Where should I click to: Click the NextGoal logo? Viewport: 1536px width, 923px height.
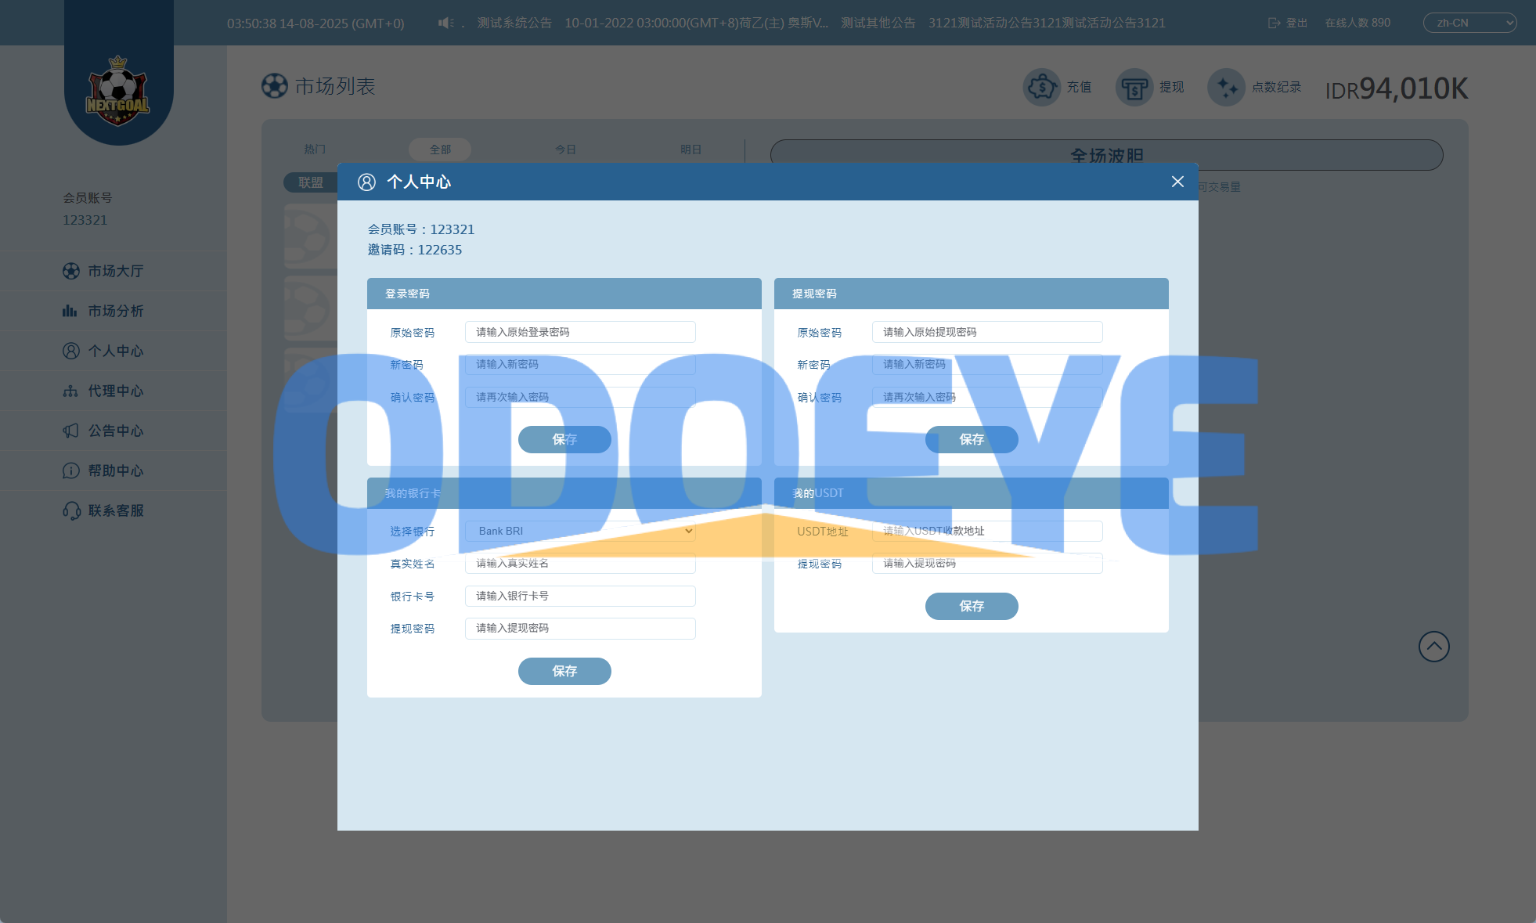pos(117,92)
